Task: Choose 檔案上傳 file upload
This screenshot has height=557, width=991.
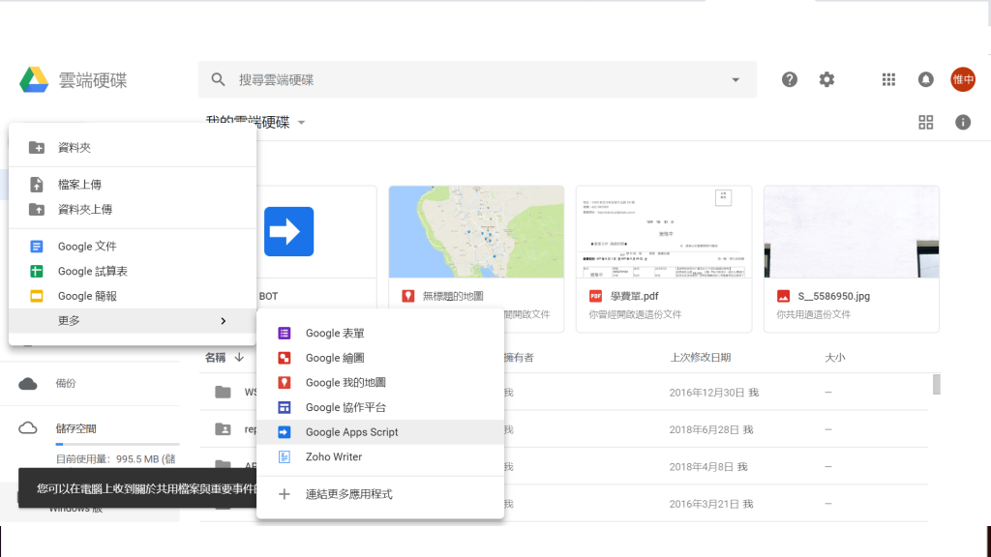Action: pos(133,185)
